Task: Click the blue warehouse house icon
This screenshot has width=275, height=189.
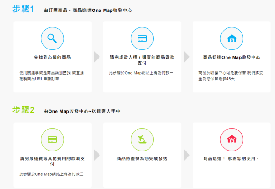Action: click(231, 38)
